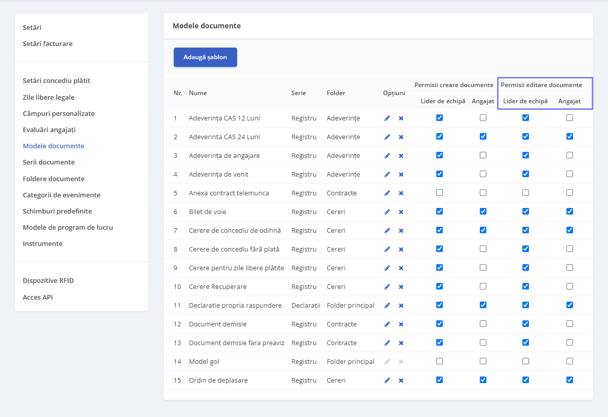Click pencil icon for Bilet de voie
The image size is (608, 417).
[x=387, y=212]
